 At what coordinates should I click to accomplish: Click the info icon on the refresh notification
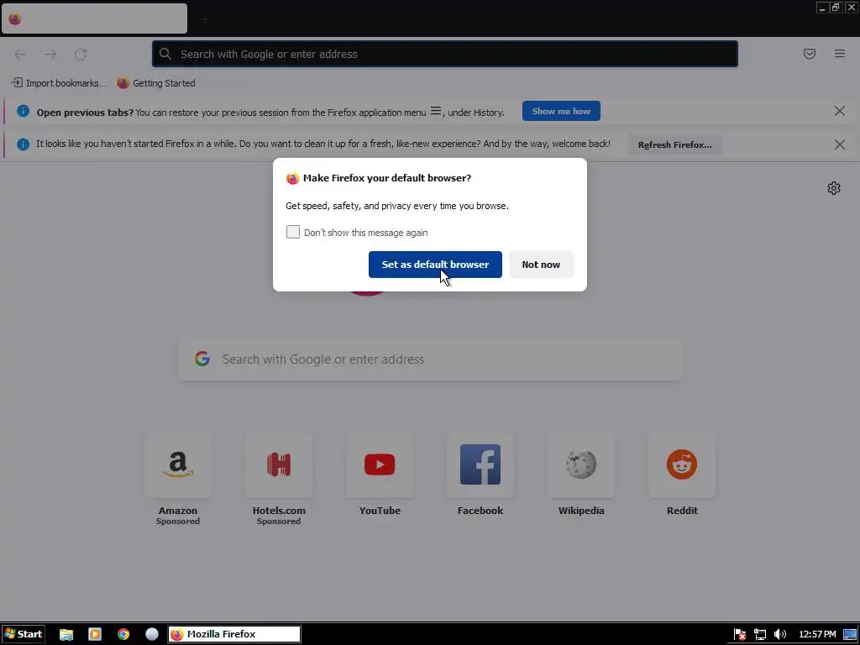(x=23, y=144)
